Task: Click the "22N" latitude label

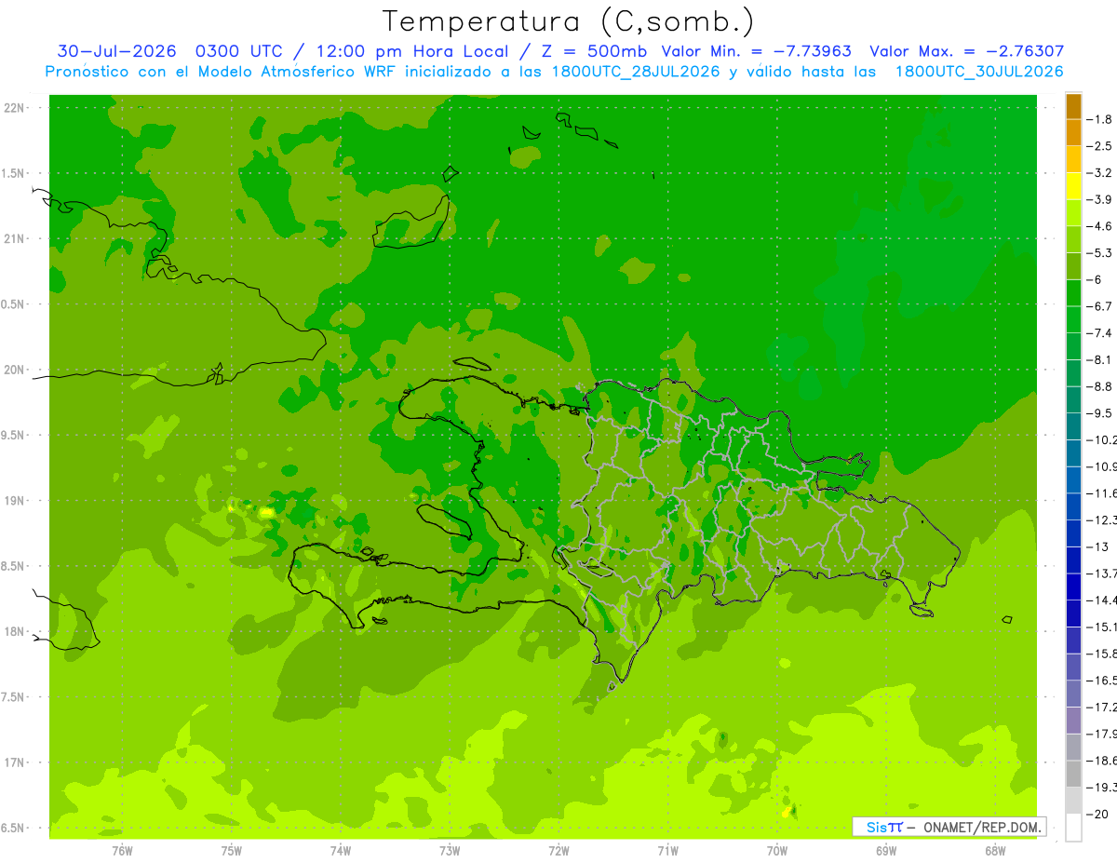Action: coord(16,108)
